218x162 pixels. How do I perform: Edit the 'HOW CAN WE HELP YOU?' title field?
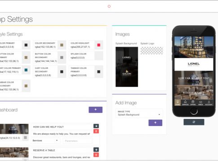click(x=62, y=127)
